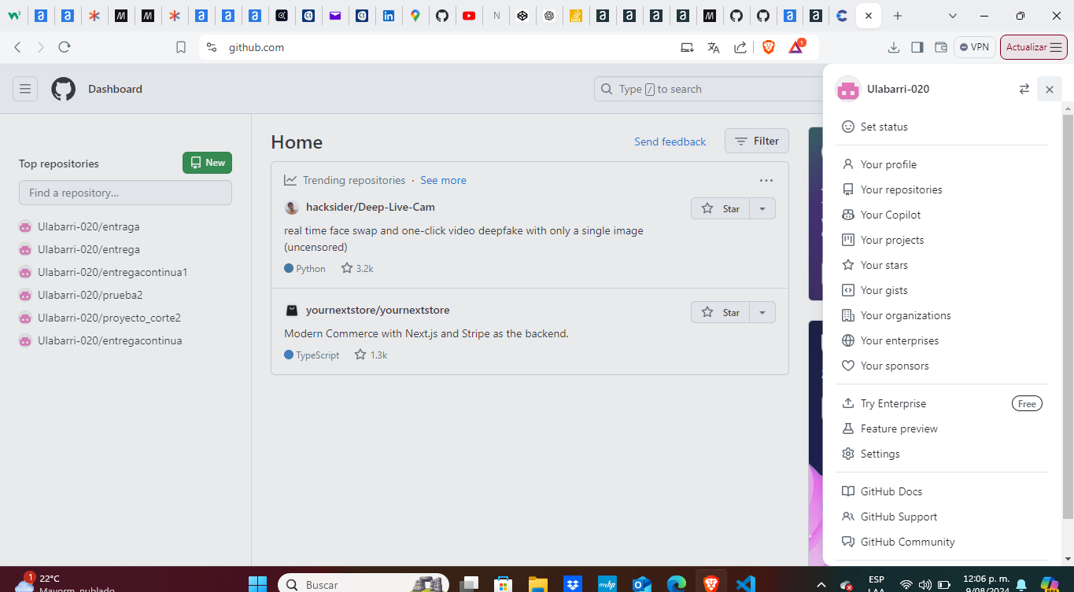Reload the page in browser toolbar
This screenshot has width=1074, height=592.
click(65, 47)
